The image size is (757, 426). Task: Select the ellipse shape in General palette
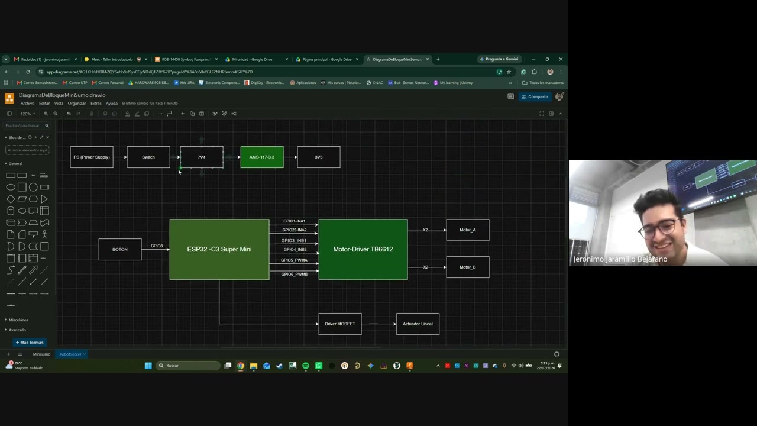(11, 187)
